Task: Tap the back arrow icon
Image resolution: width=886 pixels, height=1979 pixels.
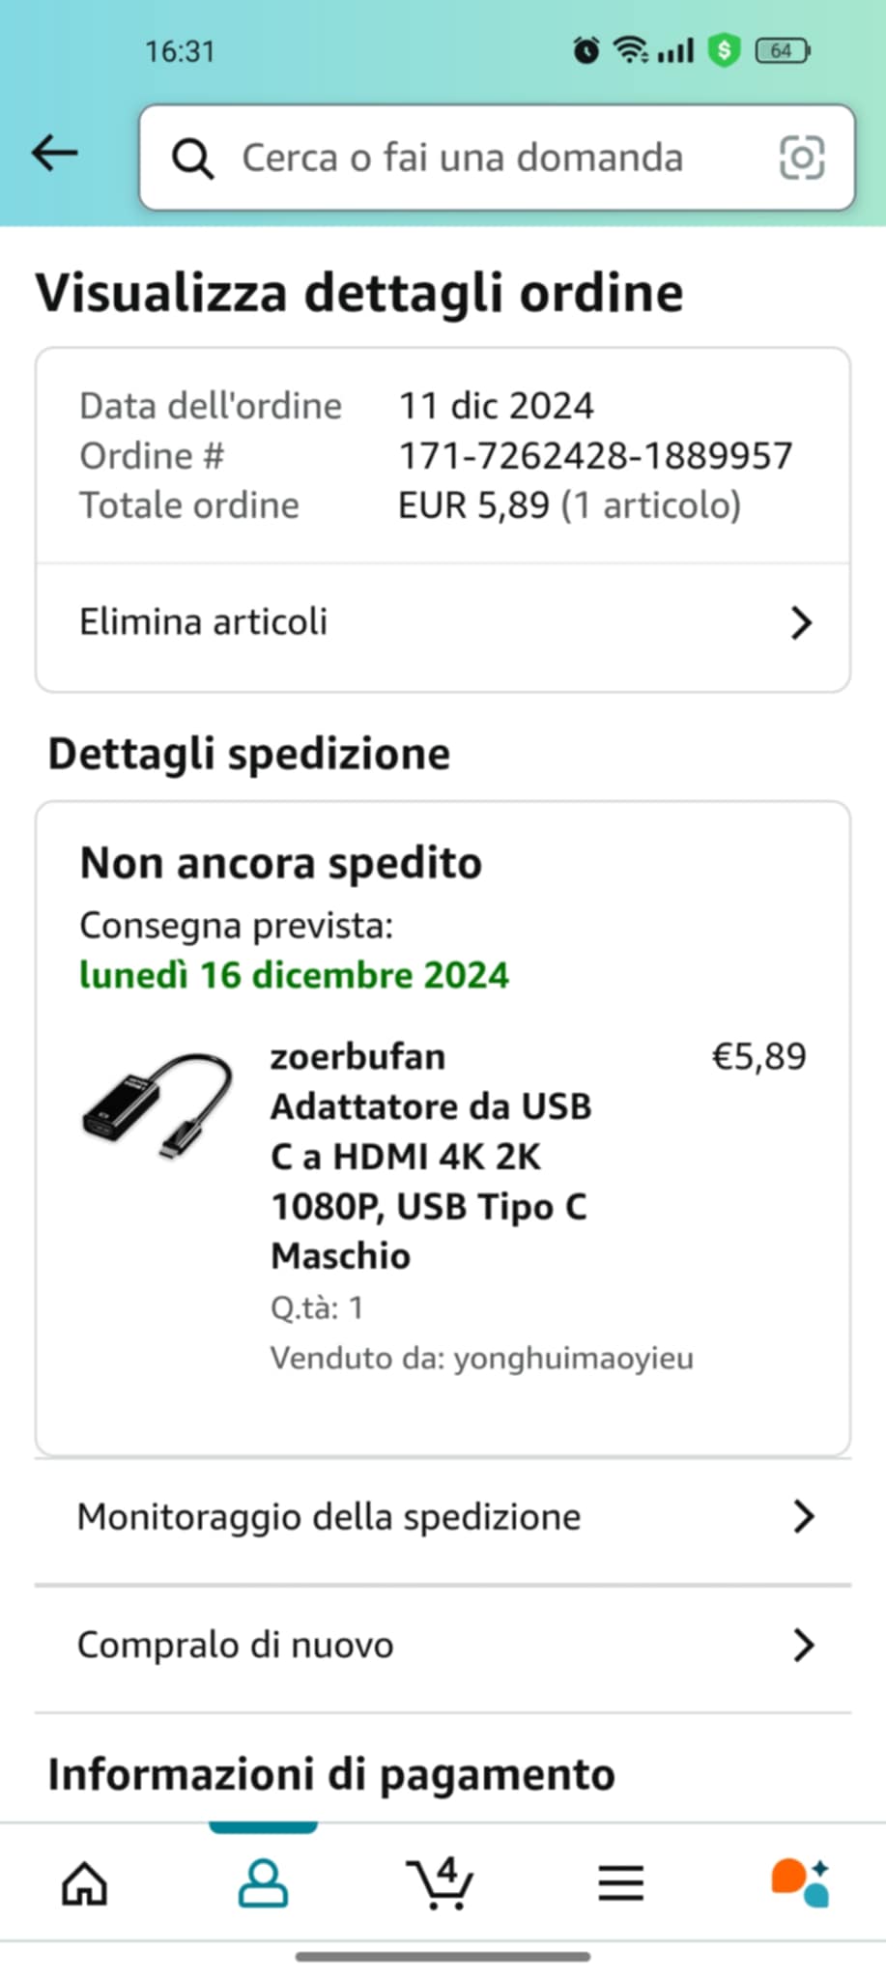Action: [x=54, y=153]
